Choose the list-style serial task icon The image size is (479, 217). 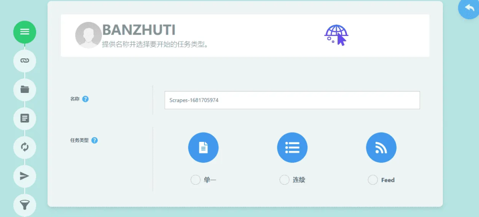coord(292,147)
